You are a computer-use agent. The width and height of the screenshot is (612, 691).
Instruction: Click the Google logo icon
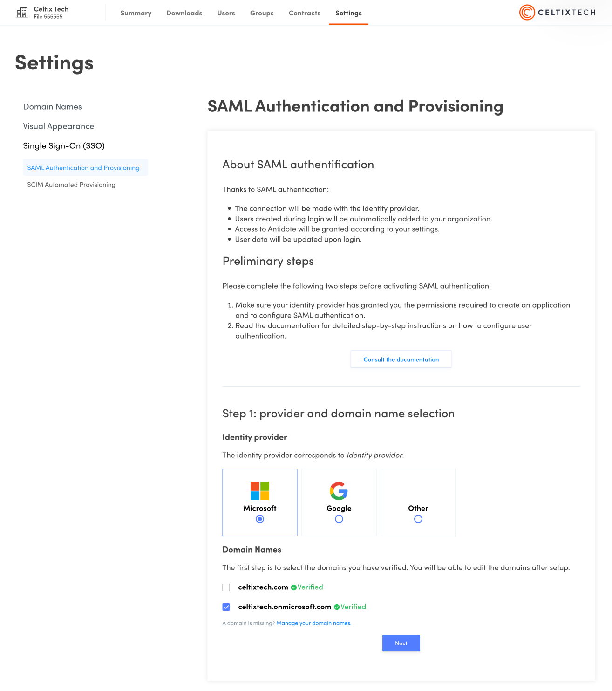339,491
